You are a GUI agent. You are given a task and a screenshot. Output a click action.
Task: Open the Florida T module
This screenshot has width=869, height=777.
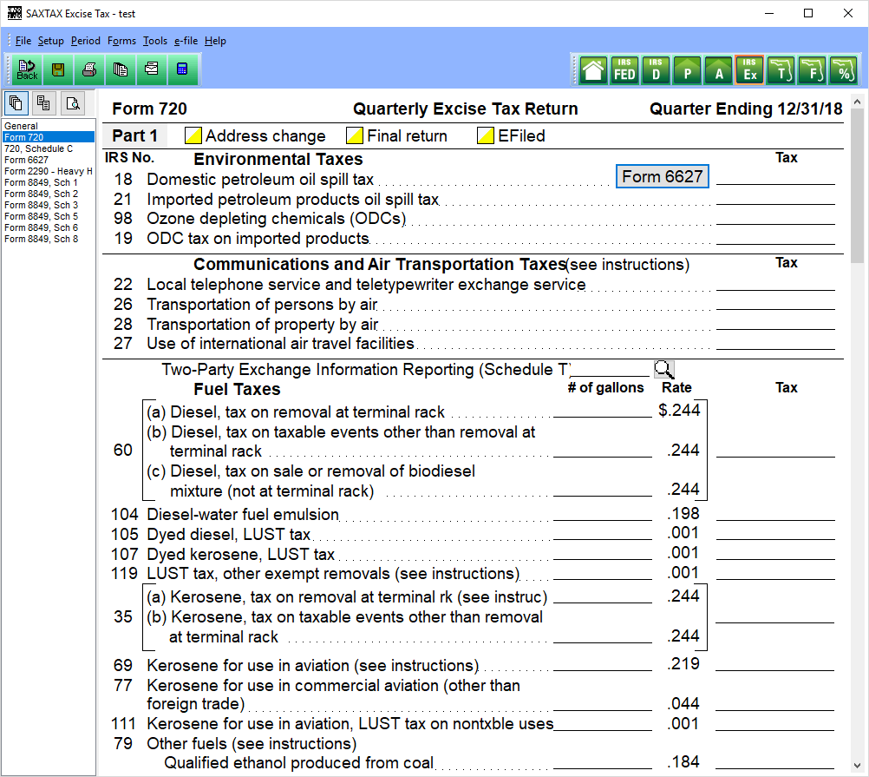click(781, 70)
